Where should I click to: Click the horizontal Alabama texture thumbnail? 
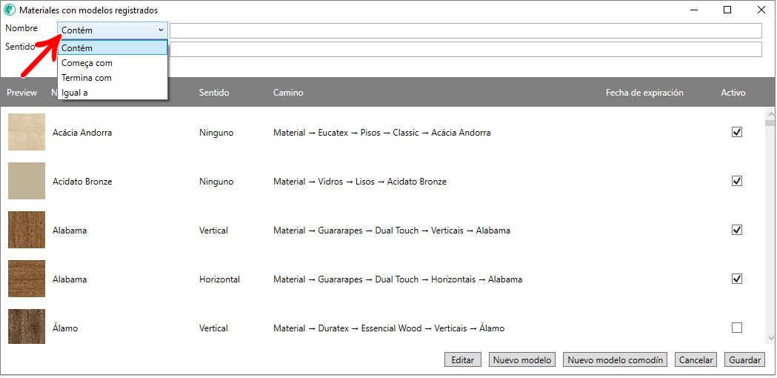pyautogui.click(x=27, y=279)
